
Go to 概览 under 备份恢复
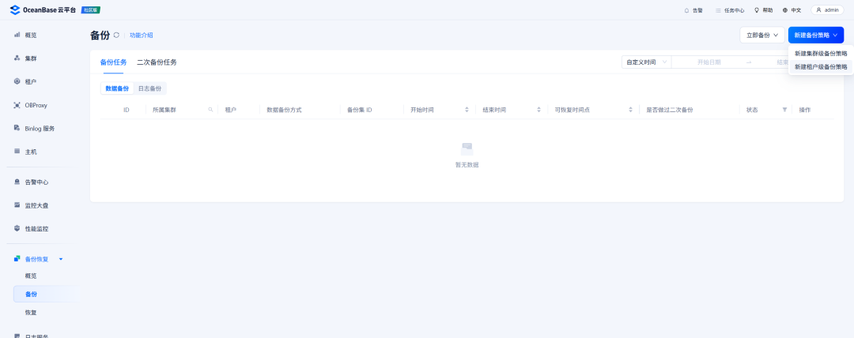click(x=31, y=276)
